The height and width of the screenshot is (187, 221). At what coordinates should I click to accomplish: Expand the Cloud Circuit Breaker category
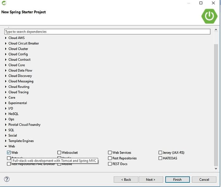(x=6, y=43)
